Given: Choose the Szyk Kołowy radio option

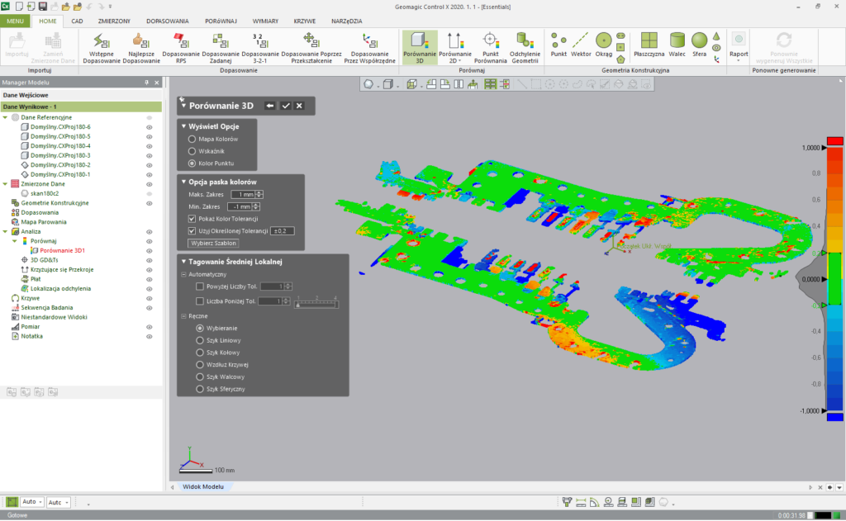Looking at the screenshot, I should tap(200, 352).
